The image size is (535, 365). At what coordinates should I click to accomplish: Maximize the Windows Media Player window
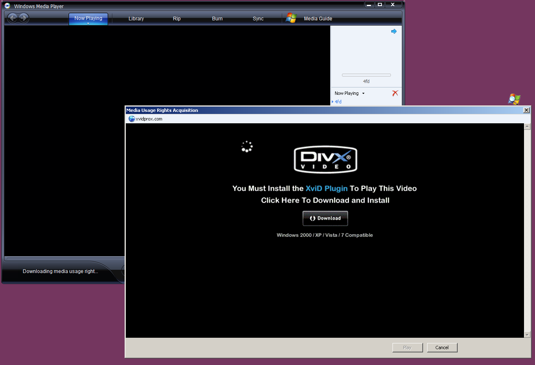click(379, 4)
